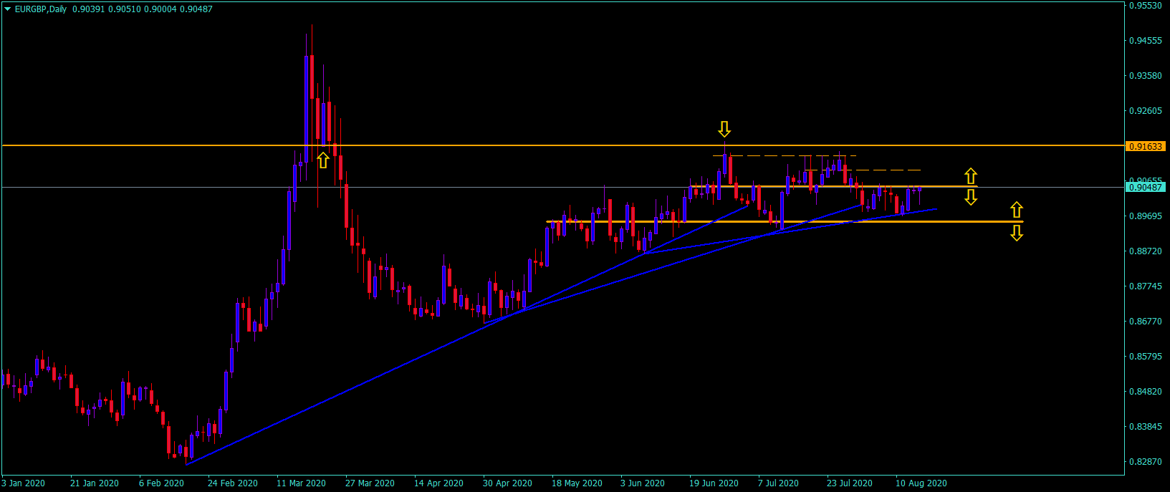
Task: Click the 14 Apr 2020 date label
Action: point(438,483)
